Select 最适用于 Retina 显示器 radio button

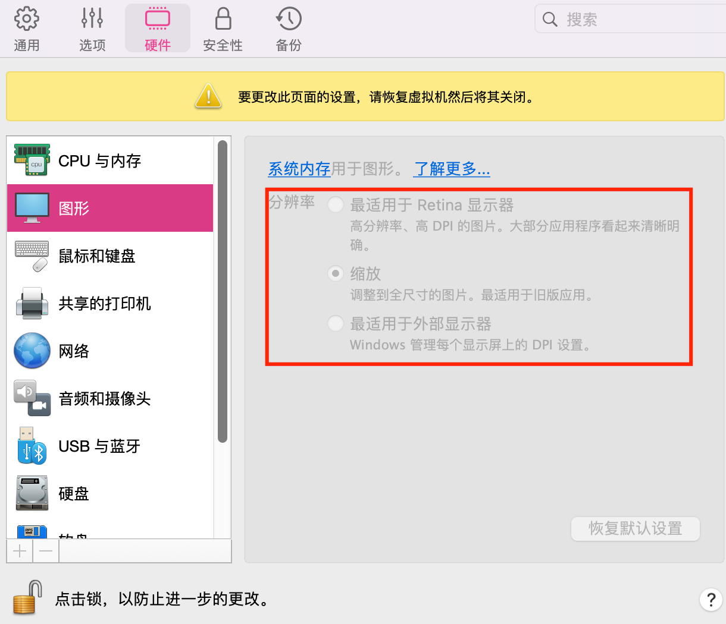pyautogui.click(x=336, y=205)
